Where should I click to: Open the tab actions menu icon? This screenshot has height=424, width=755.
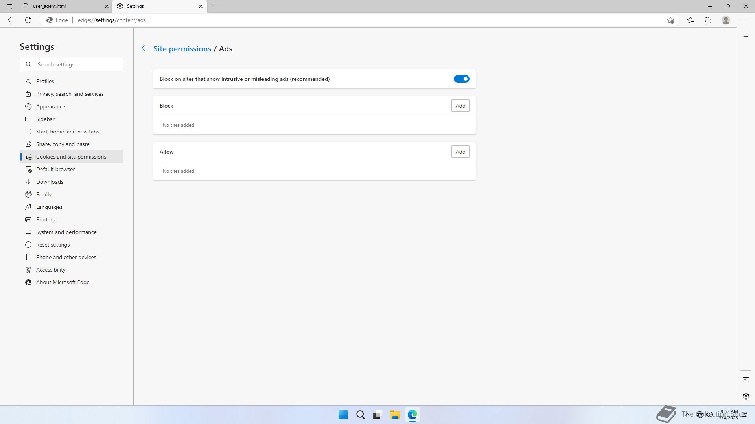click(9, 6)
